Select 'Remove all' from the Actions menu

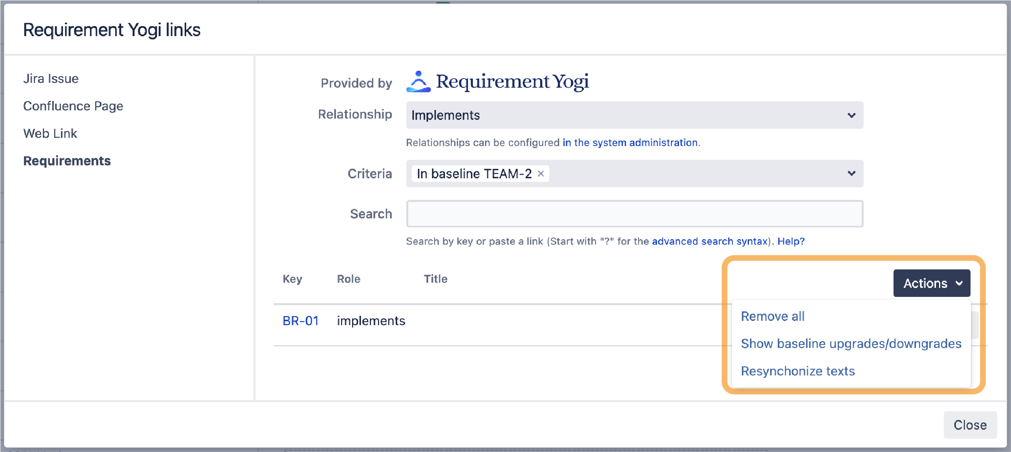coord(772,316)
